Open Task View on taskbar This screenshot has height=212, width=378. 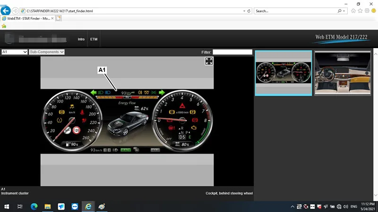[x=20, y=206]
